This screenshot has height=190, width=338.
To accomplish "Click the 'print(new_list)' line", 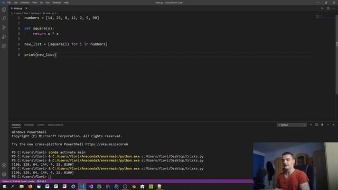I will (x=40, y=55).
